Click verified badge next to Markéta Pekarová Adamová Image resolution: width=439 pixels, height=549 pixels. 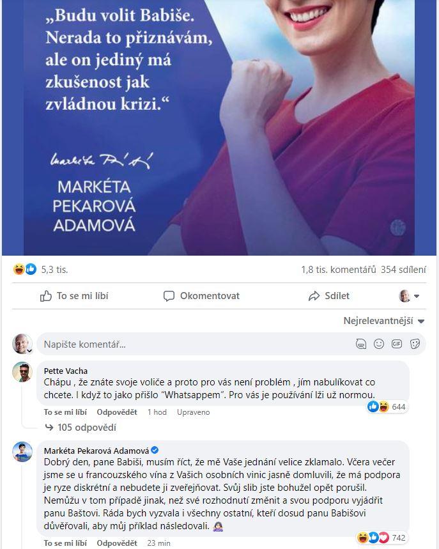click(x=155, y=450)
